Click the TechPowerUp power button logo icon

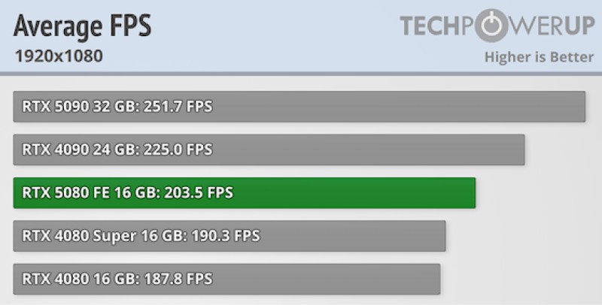(x=491, y=26)
